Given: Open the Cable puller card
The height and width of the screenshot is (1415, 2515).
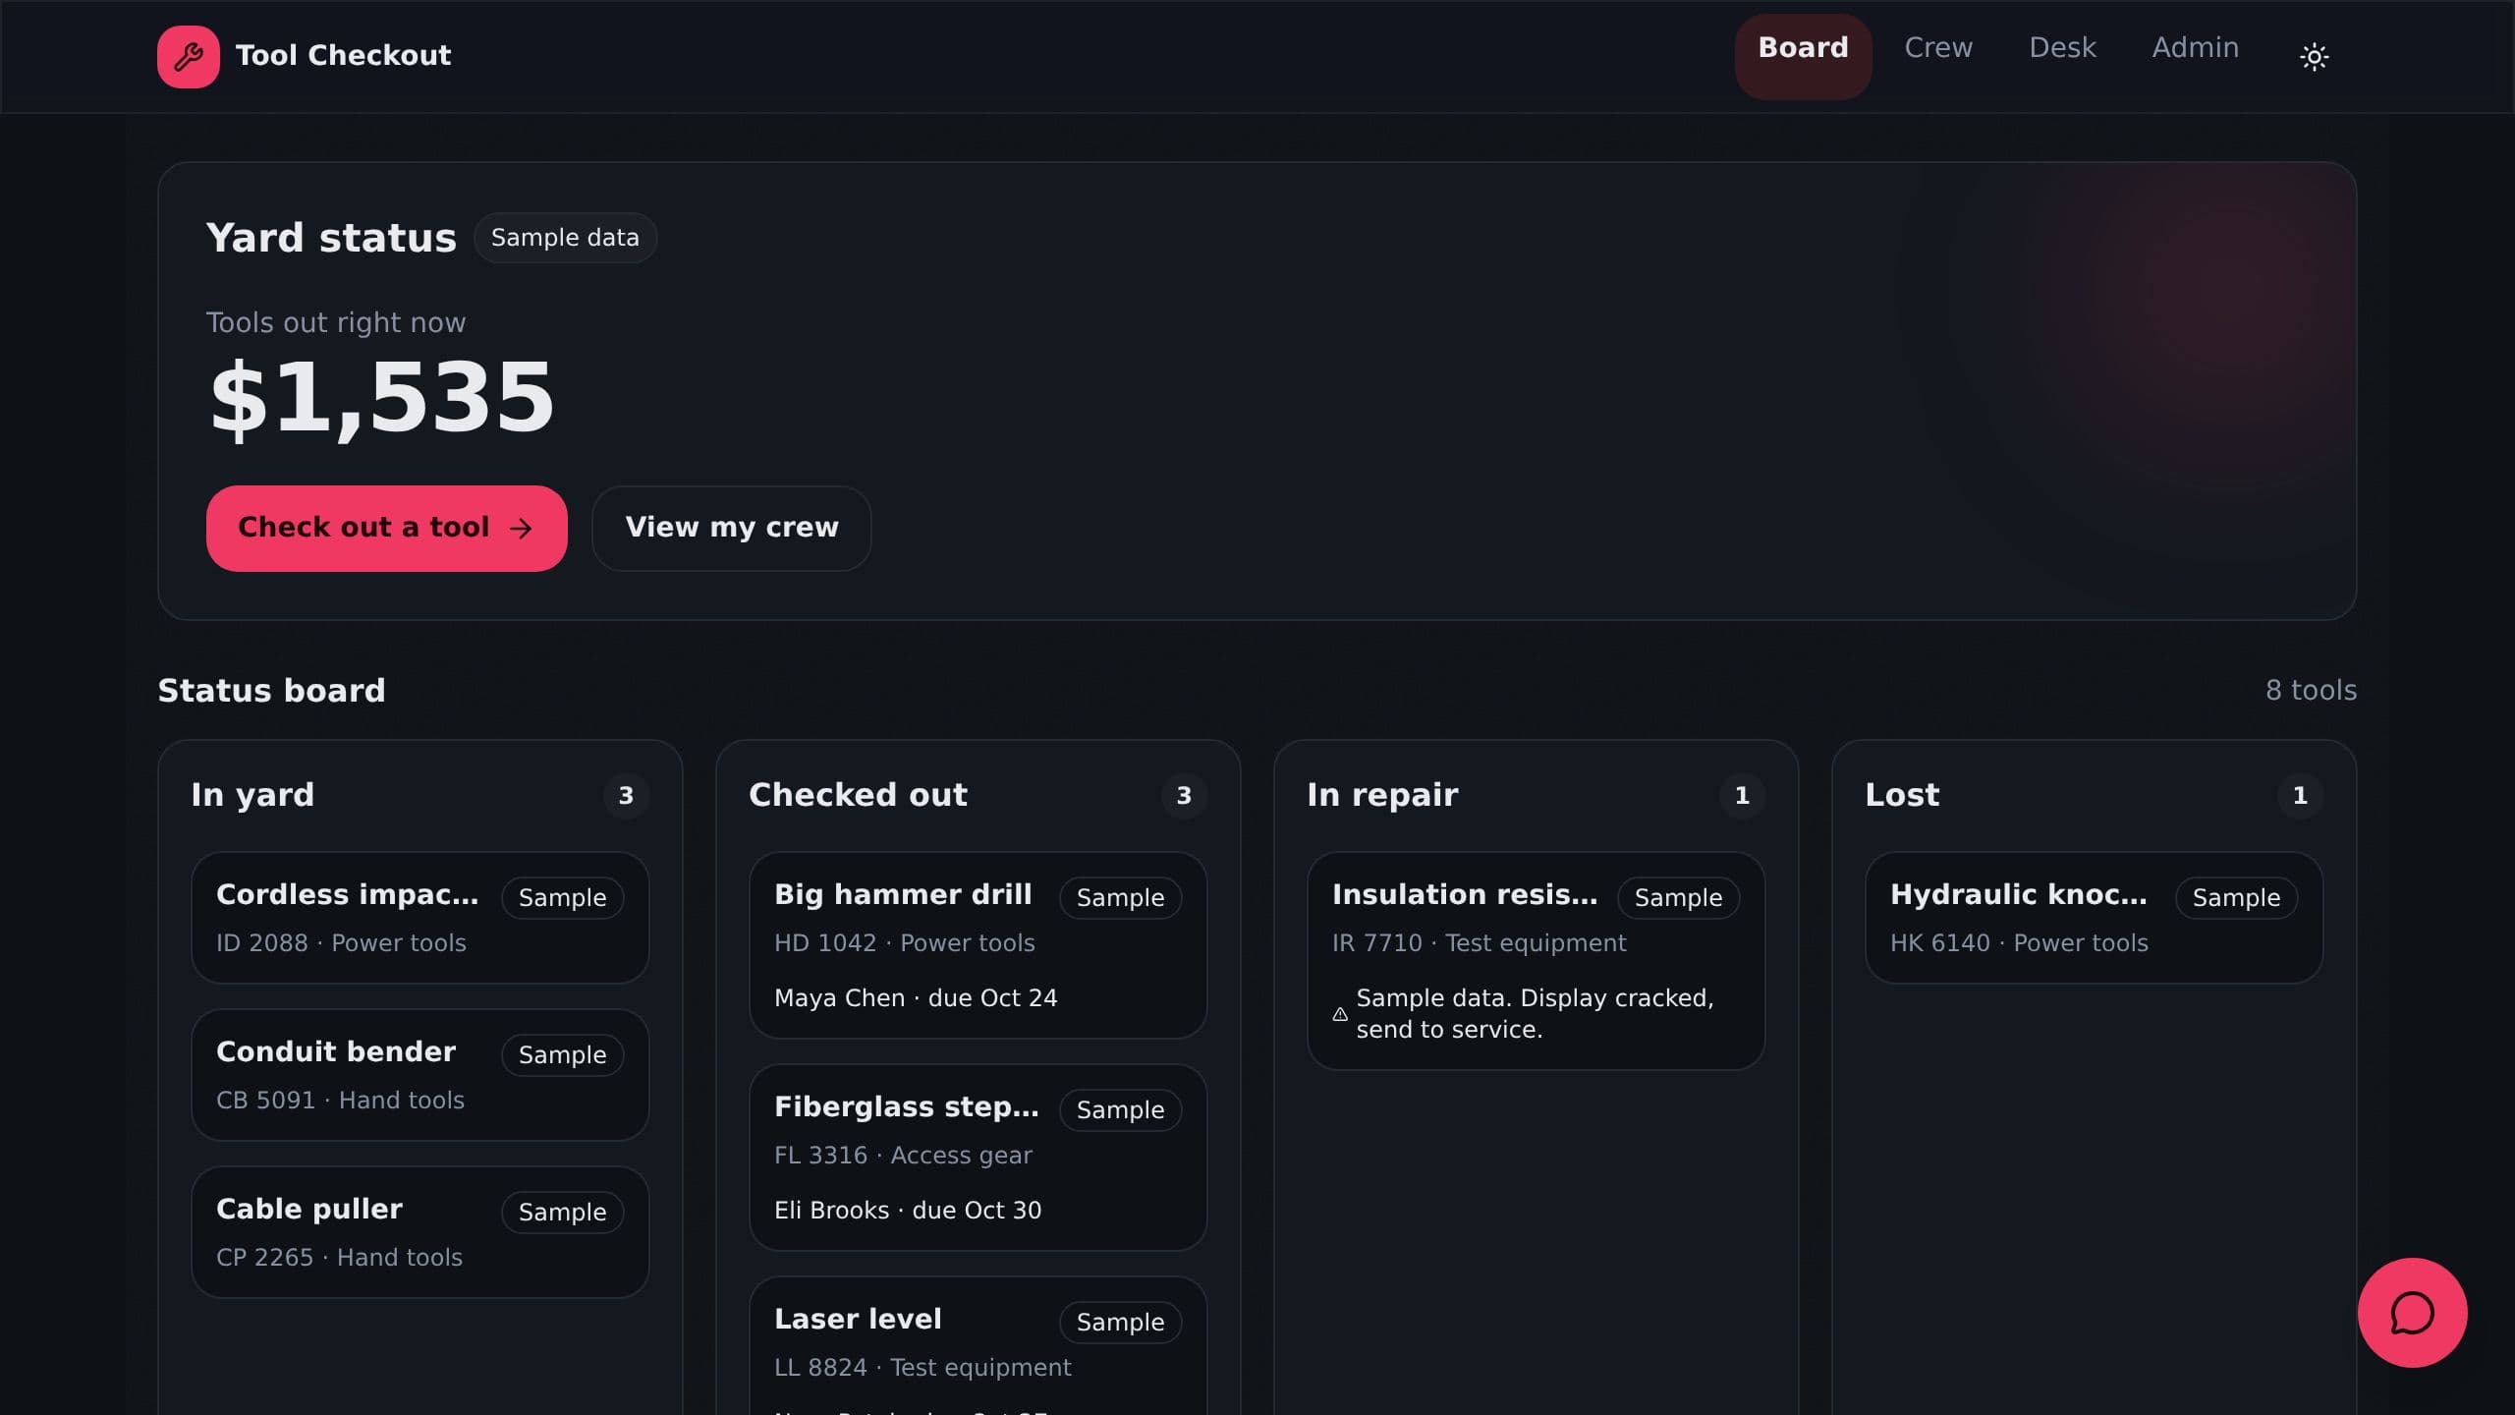Looking at the screenshot, I should 419,1231.
